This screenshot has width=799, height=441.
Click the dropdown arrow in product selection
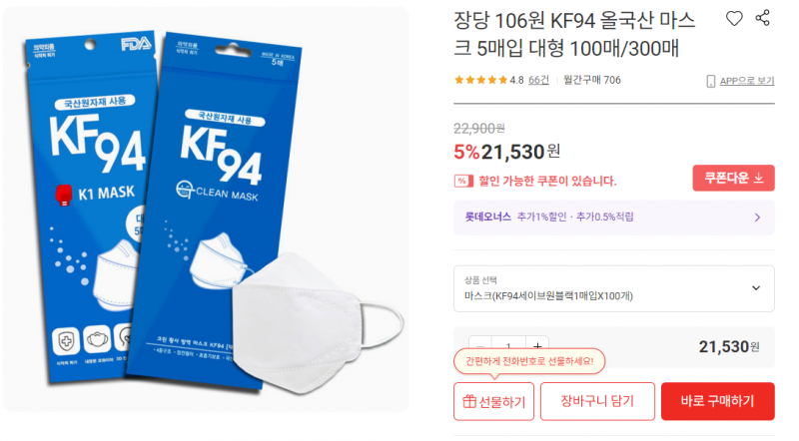point(756,288)
